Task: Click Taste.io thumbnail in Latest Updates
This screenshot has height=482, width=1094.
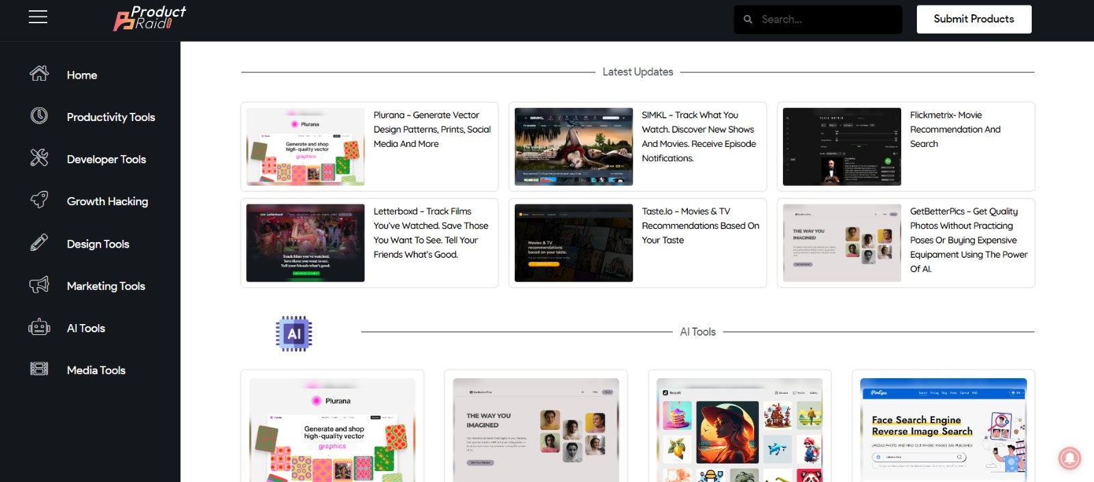Action: pyautogui.click(x=574, y=243)
